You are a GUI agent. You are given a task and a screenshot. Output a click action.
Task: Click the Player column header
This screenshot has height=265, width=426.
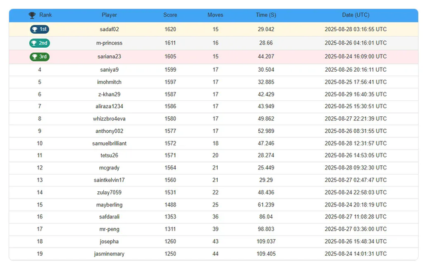click(x=109, y=15)
